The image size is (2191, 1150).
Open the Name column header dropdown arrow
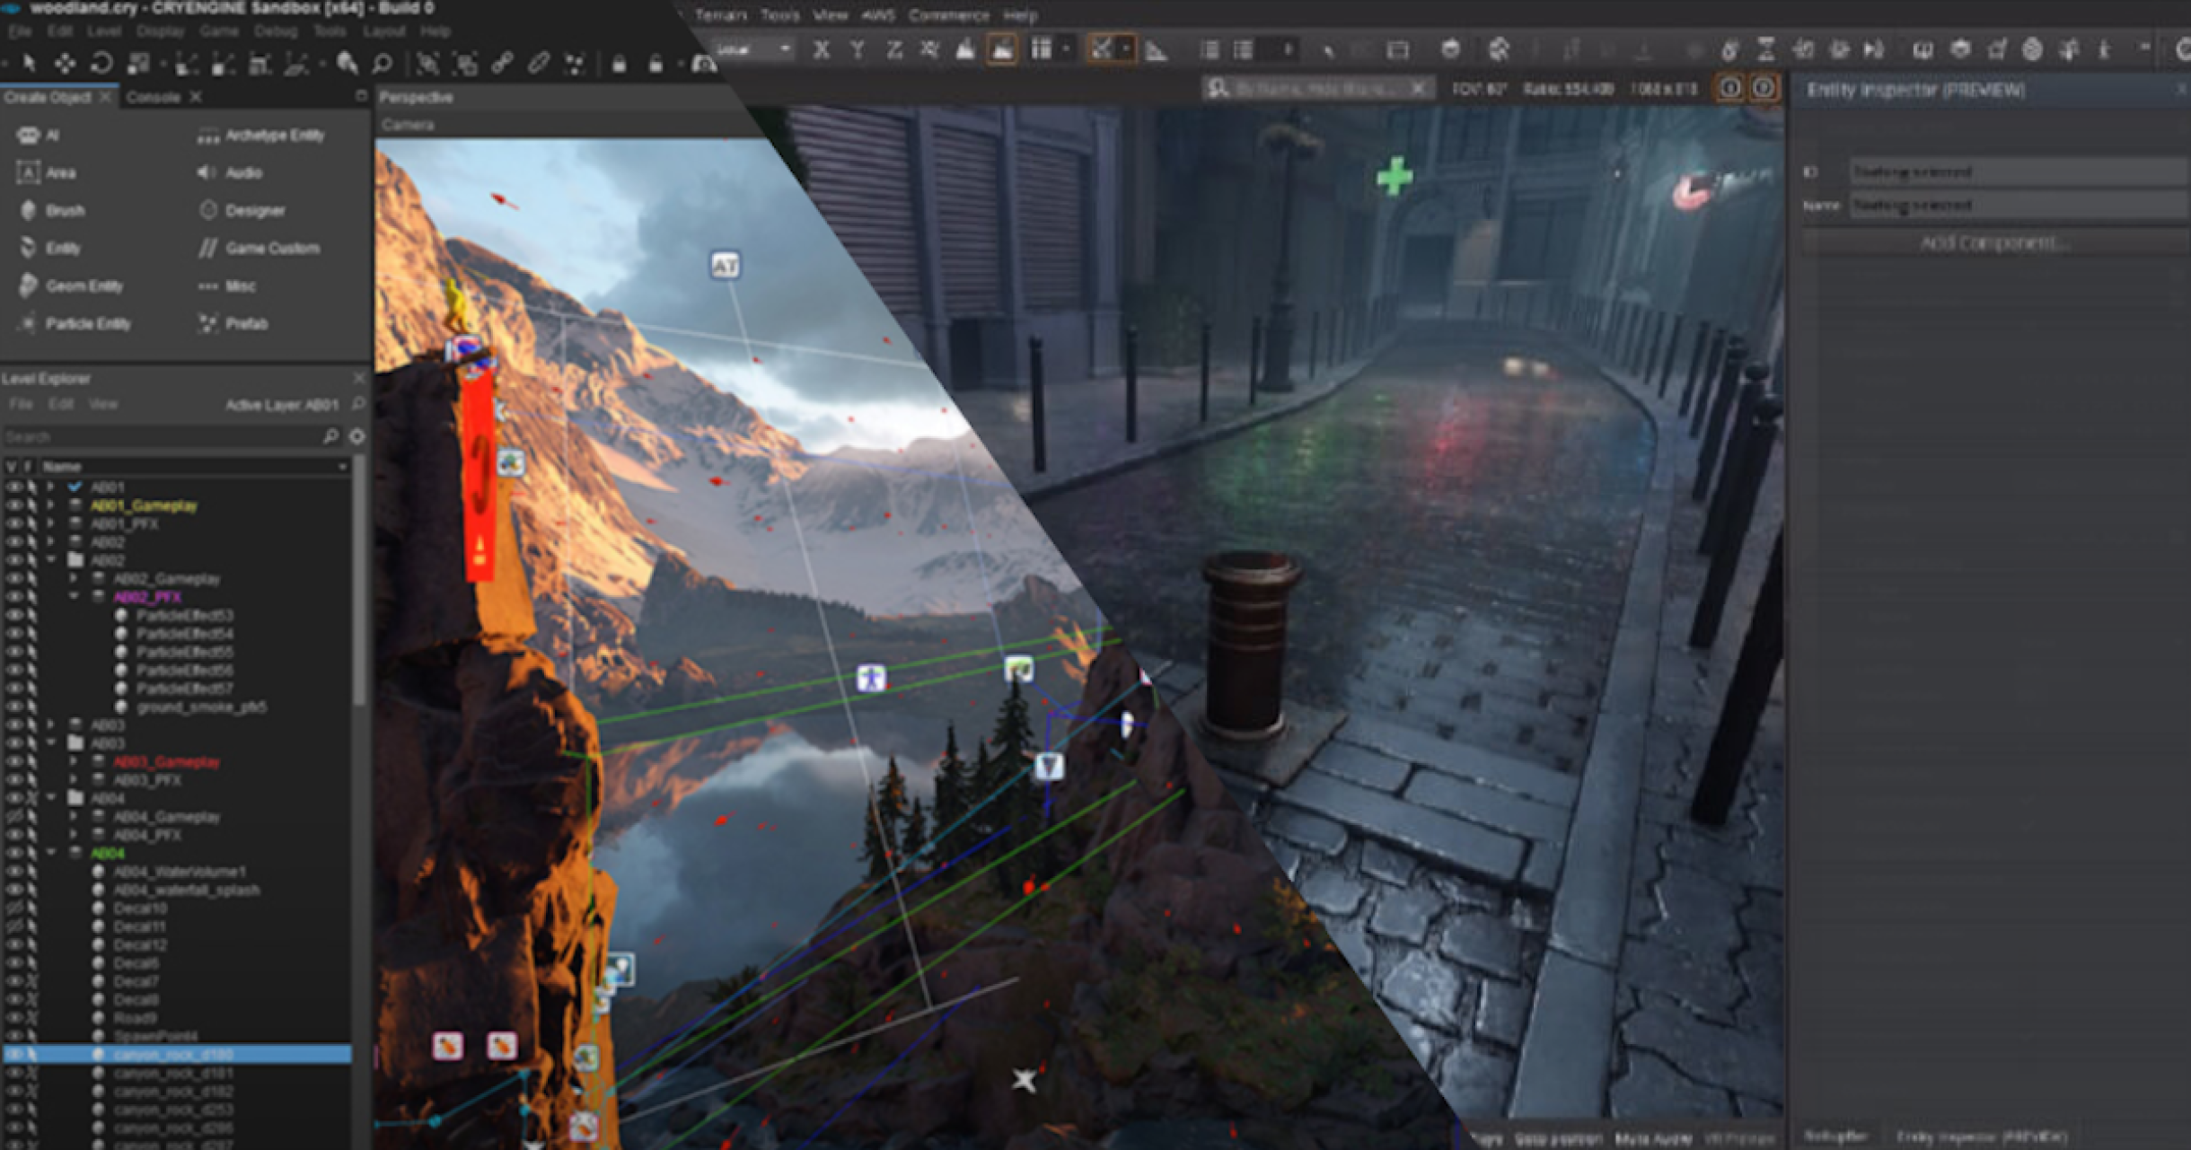342,467
